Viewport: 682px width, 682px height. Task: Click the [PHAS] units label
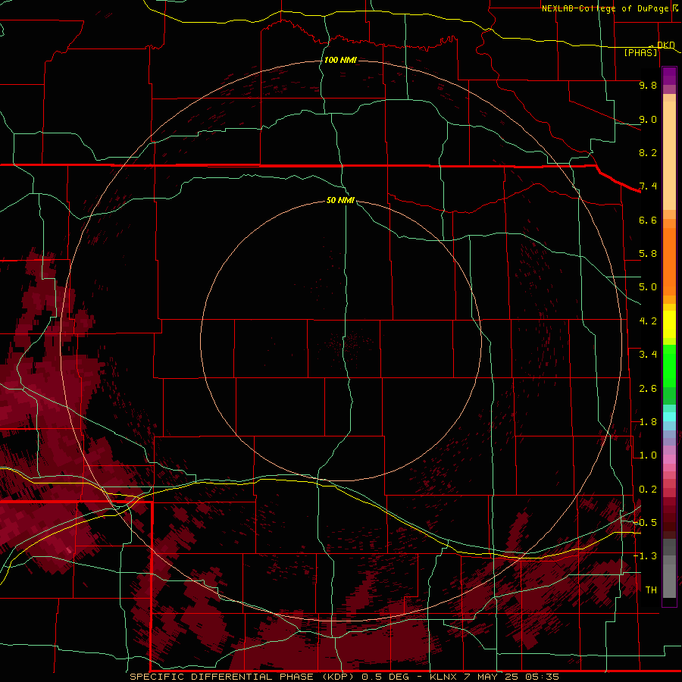pos(640,52)
